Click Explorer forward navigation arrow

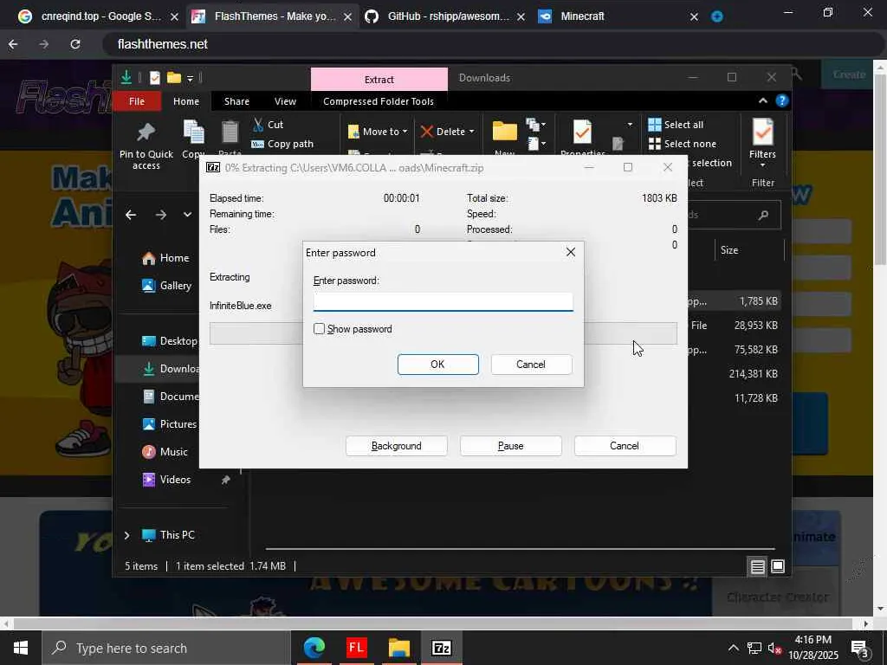(160, 215)
